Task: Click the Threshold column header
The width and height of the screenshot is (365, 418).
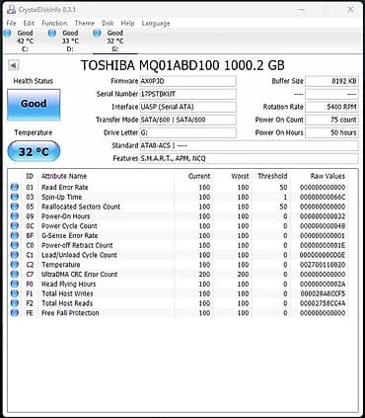Action: point(272,176)
